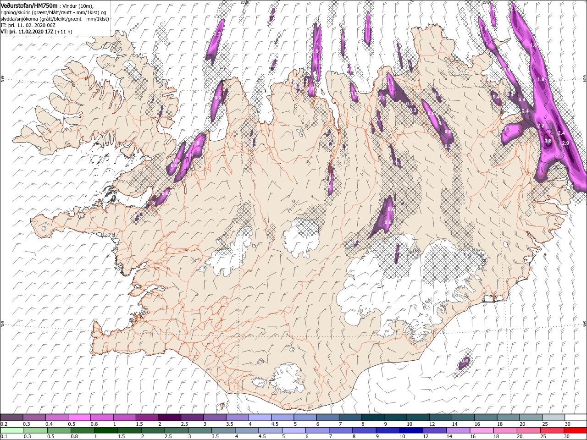Pick the lower legend swatch between 2.5 and 3
The image size is (587, 440).
[x=176, y=430]
